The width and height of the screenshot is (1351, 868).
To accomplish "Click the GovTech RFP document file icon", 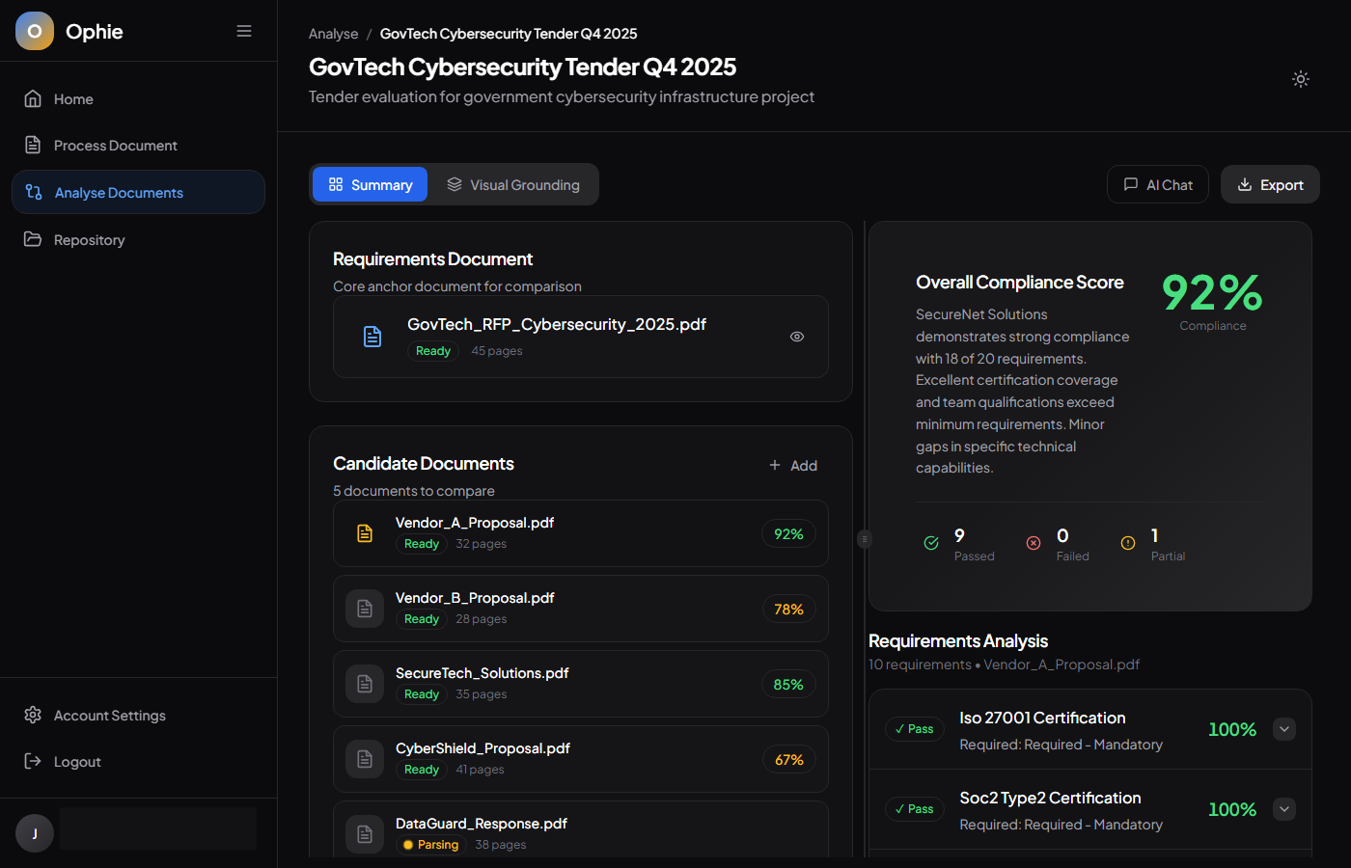I will tap(372, 337).
